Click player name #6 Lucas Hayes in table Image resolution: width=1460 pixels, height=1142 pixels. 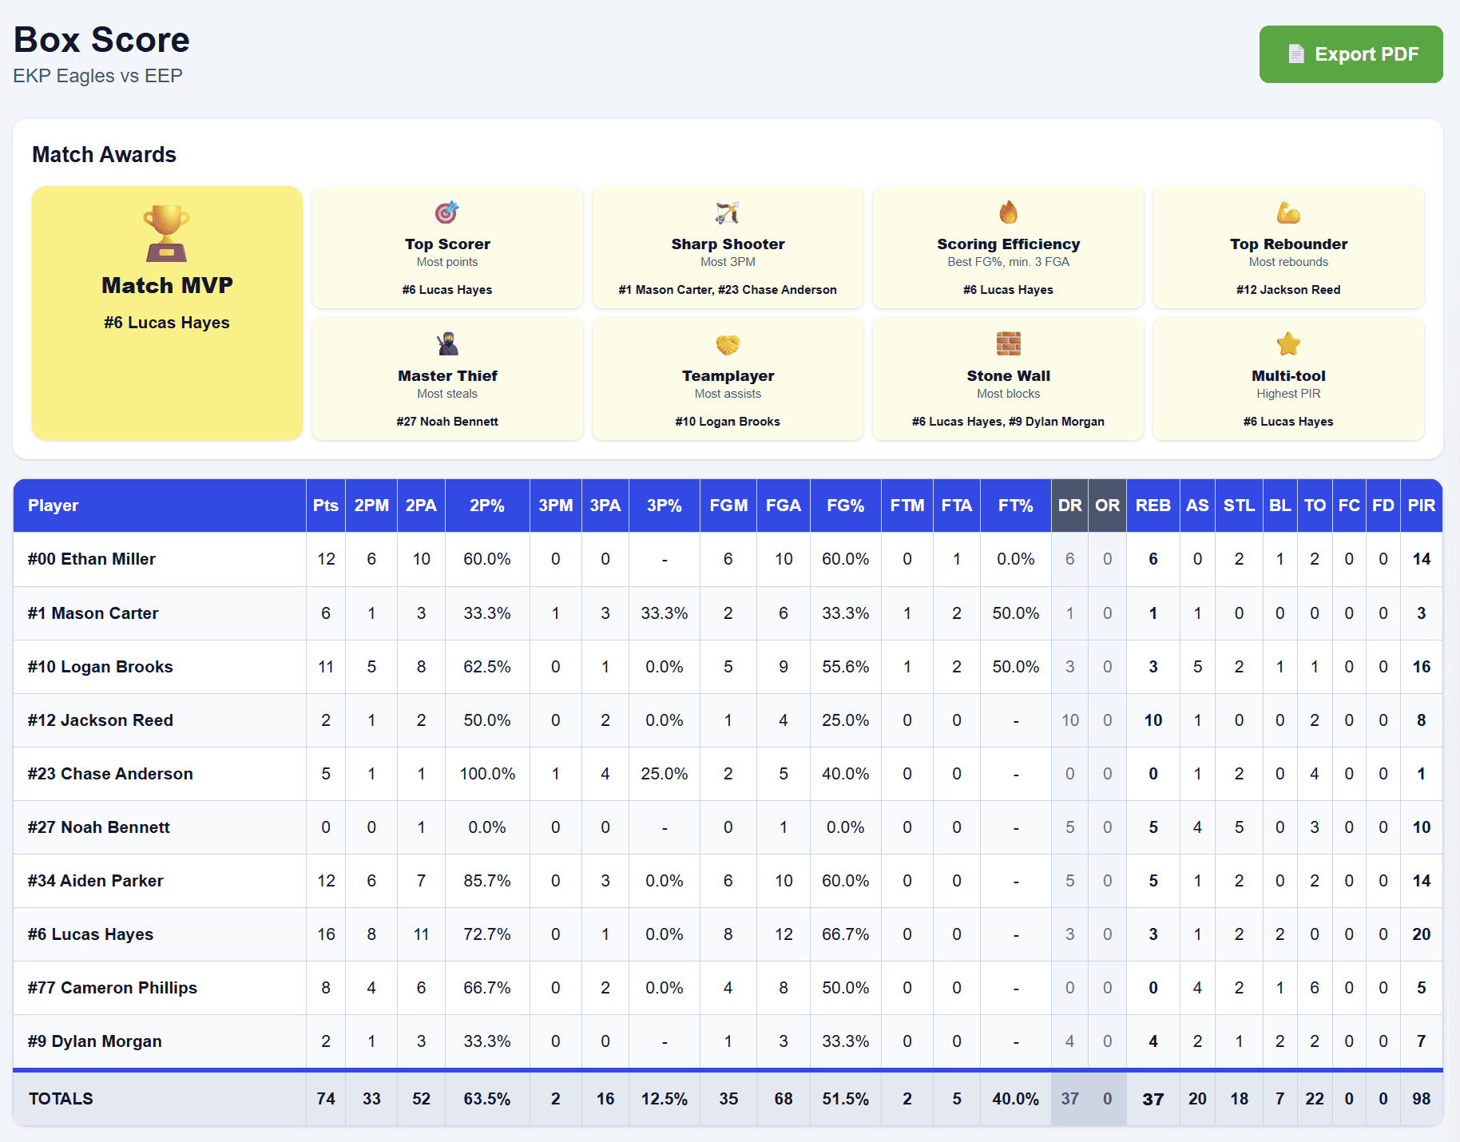[90, 934]
